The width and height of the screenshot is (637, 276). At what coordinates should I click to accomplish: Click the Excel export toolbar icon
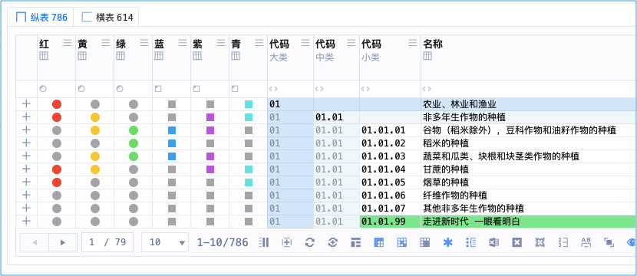[x=493, y=242]
